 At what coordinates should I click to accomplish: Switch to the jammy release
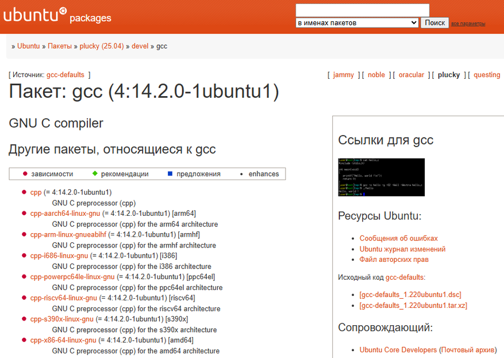pyautogui.click(x=343, y=75)
